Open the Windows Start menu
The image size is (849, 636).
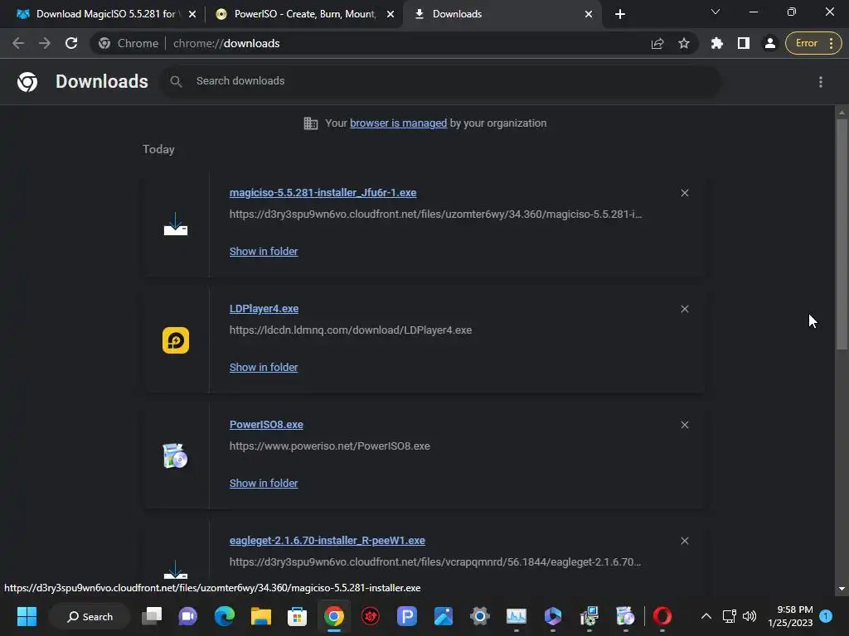(x=27, y=616)
